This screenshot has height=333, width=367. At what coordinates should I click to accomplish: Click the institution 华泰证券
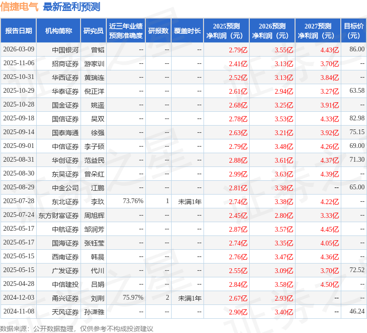[x=65, y=91]
